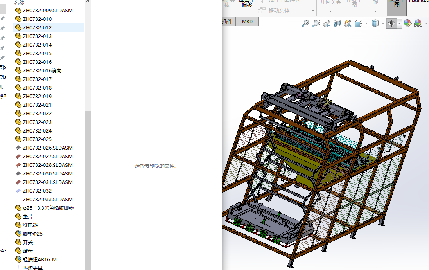Expand Hide/Show Items dropdown arrow
The height and width of the screenshot is (270, 429).
click(x=399, y=24)
